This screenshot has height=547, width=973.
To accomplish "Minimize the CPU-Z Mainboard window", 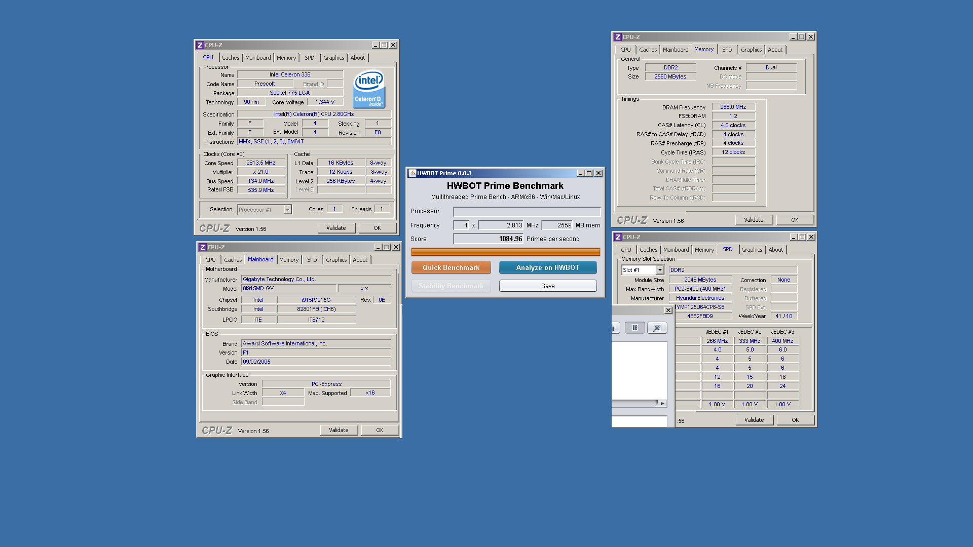I will click(378, 247).
